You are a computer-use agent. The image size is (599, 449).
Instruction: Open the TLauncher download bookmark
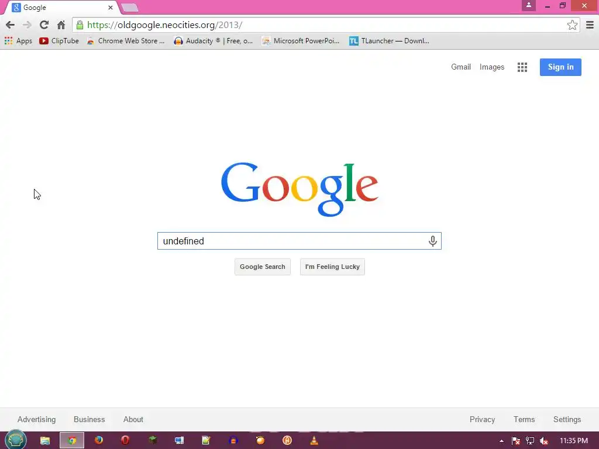tap(389, 41)
